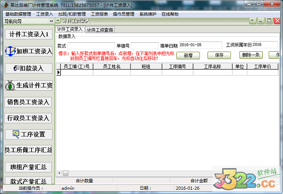
Task: Open the 基础数据管理 menu
Action: pyautogui.click(x=18, y=14)
